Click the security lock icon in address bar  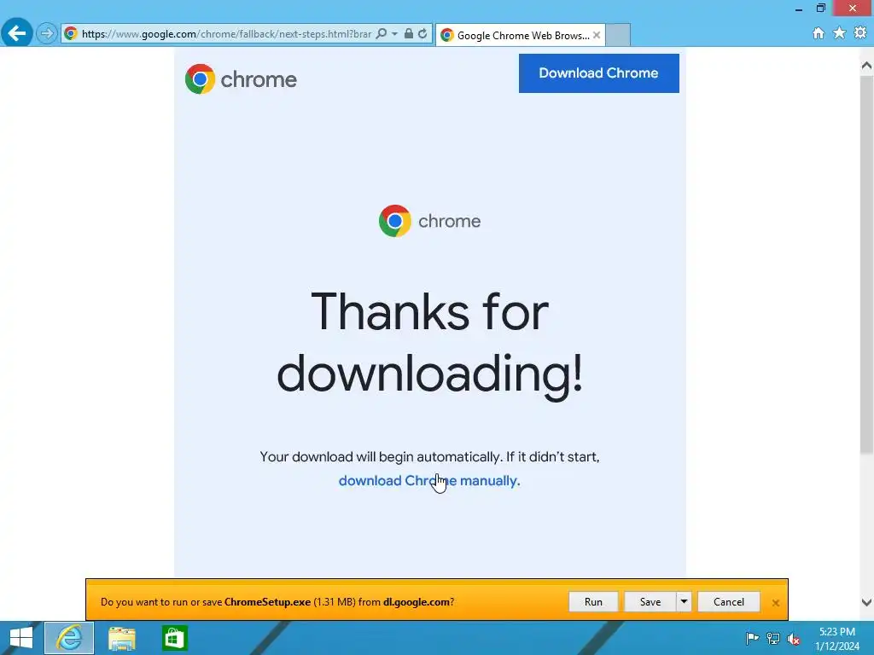click(x=409, y=34)
